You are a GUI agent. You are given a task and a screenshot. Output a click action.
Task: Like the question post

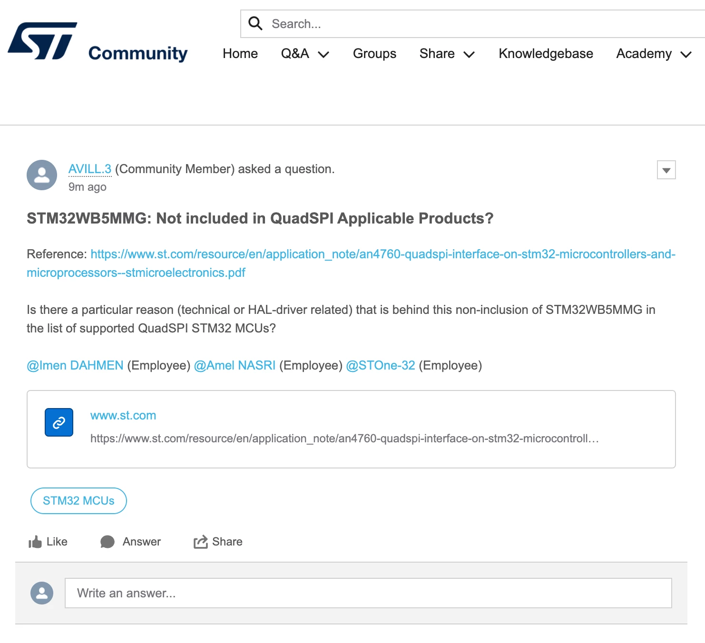48,542
